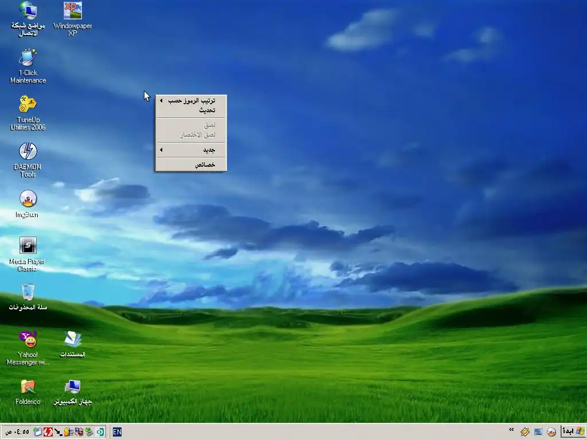Choose Properties (خصائص) in the context menu

point(191,165)
